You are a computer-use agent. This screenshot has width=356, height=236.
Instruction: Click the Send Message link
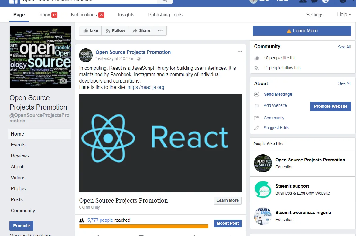pyautogui.click(x=278, y=94)
